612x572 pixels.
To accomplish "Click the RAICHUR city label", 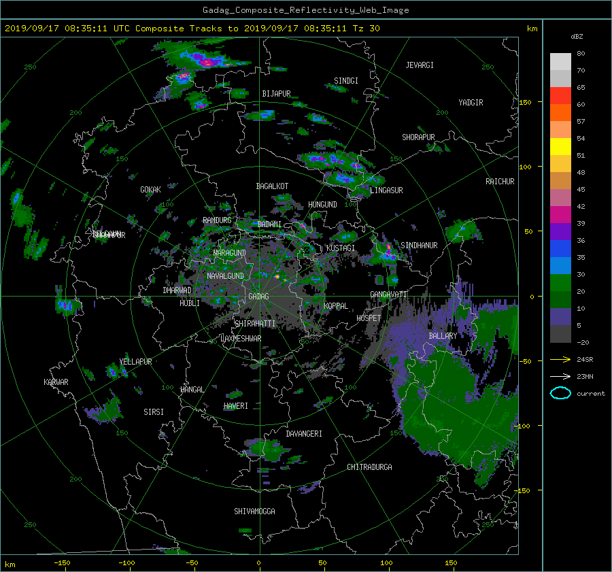I will (500, 182).
